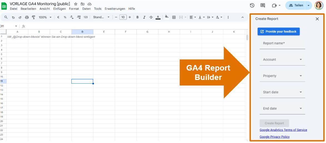Open the name box dropdown arrow
Screen dimensions: 326x143
pyautogui.click(x=16, y=26)
